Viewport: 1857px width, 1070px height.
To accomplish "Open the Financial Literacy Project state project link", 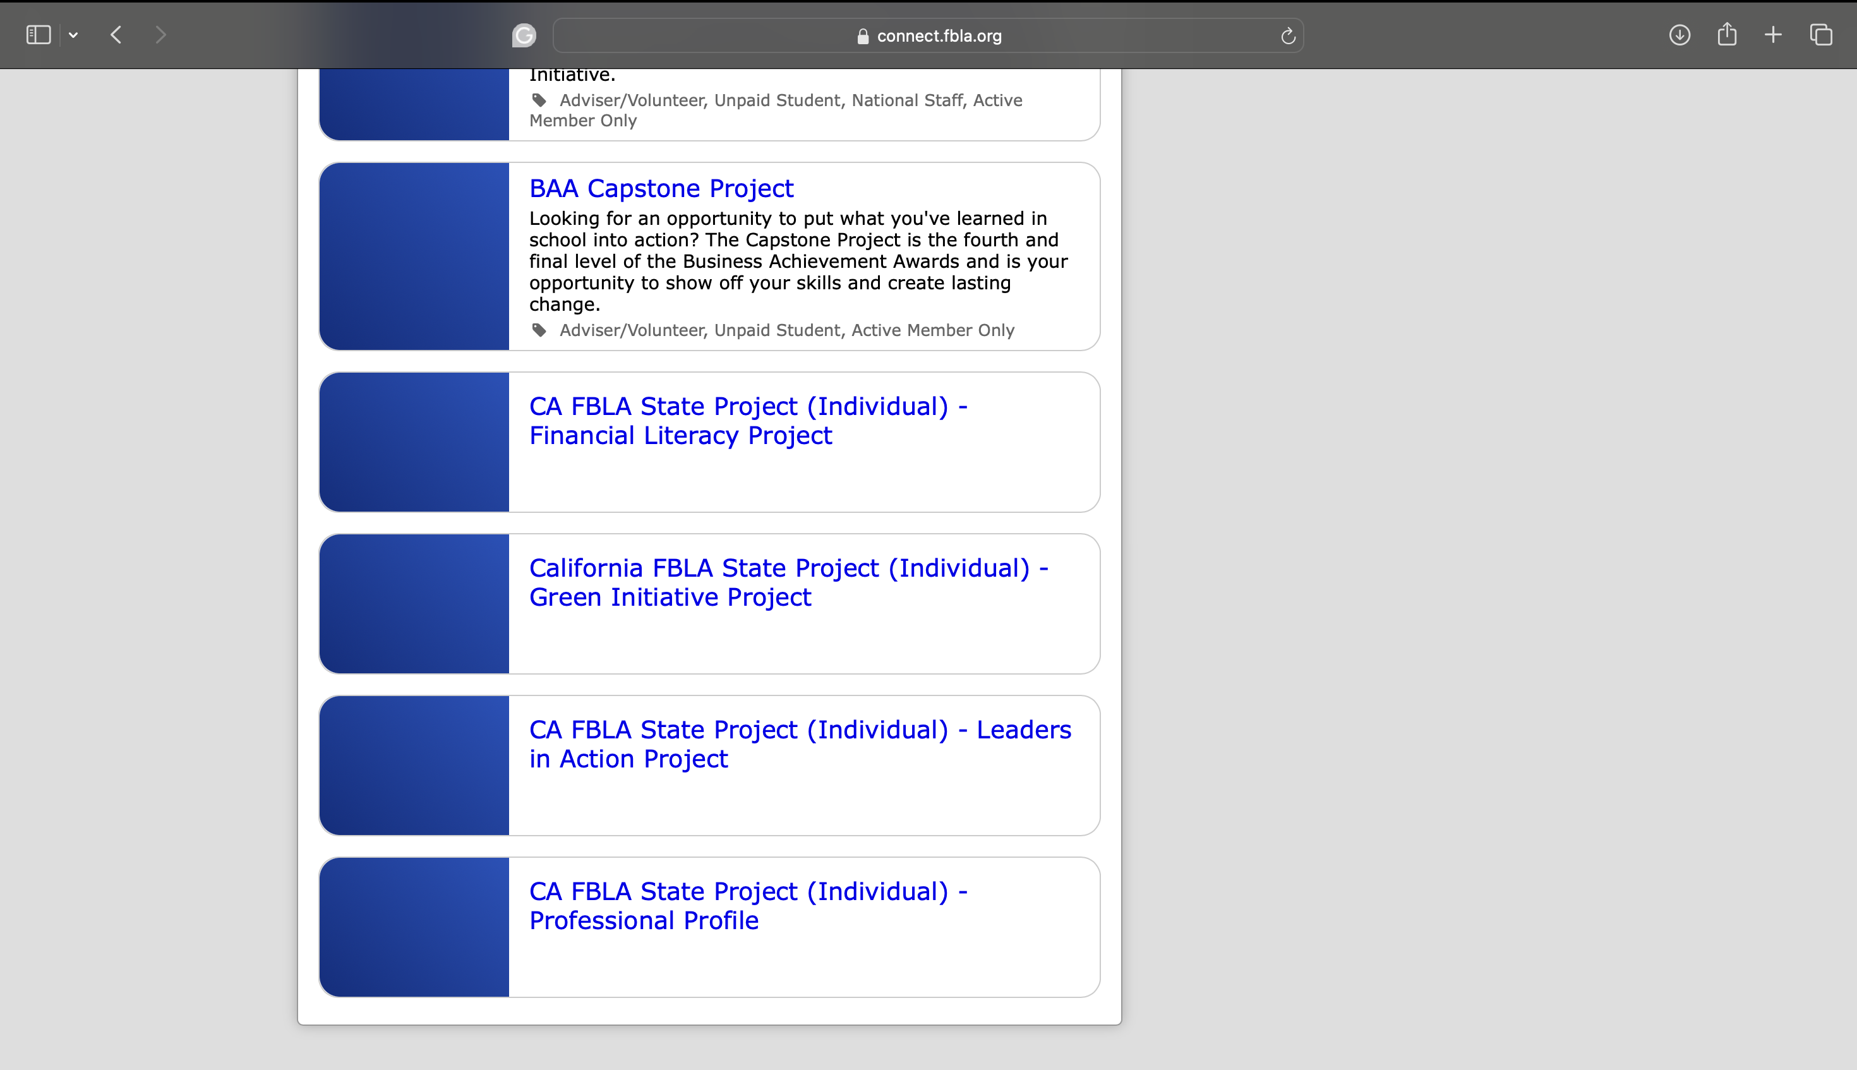I will point(748,421).
